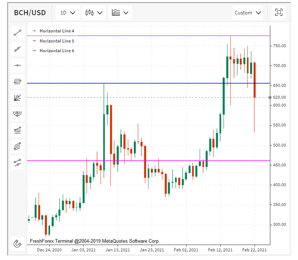Open the 1D timeframe dropdown

68,13
